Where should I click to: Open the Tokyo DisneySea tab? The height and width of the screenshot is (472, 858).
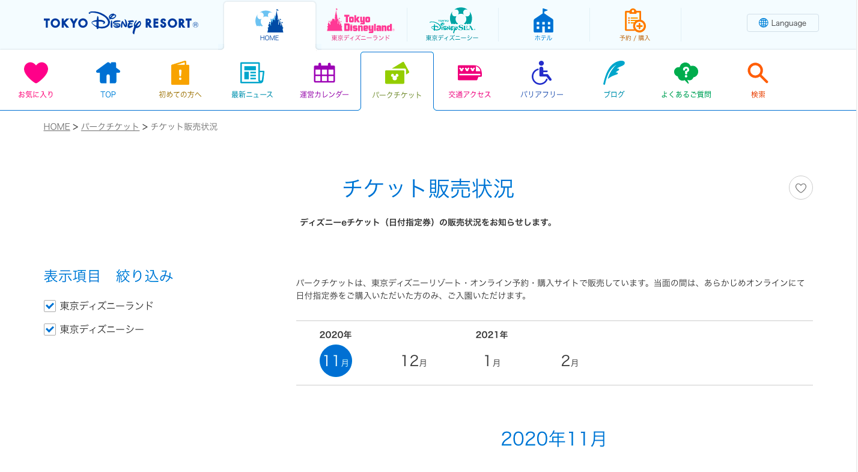point(452,25)
